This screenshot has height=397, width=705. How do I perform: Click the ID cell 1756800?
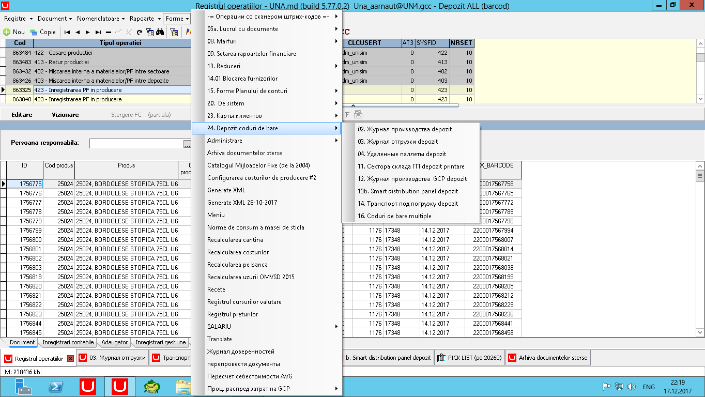pos(24,240)
